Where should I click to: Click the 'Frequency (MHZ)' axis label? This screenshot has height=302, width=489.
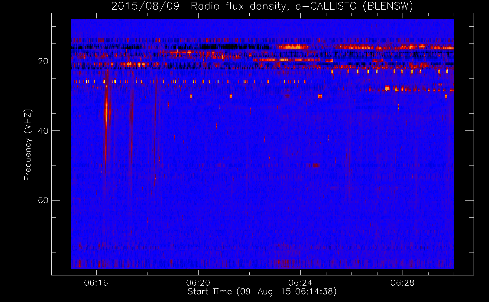(28, 145)
